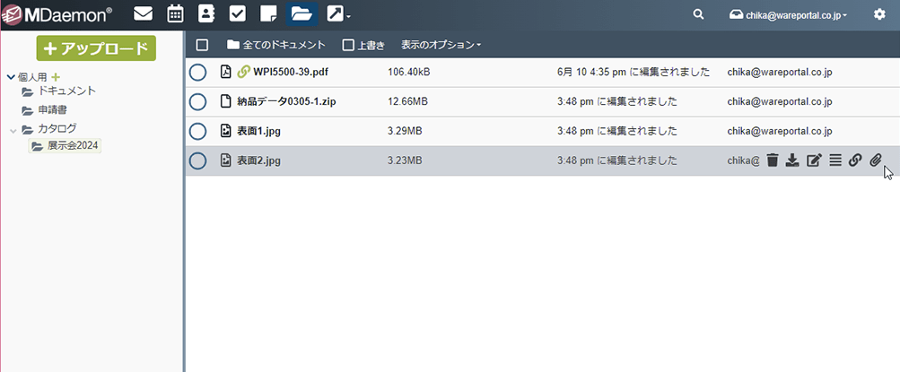Collapse the 個人用 tree node

click(11, 78)
